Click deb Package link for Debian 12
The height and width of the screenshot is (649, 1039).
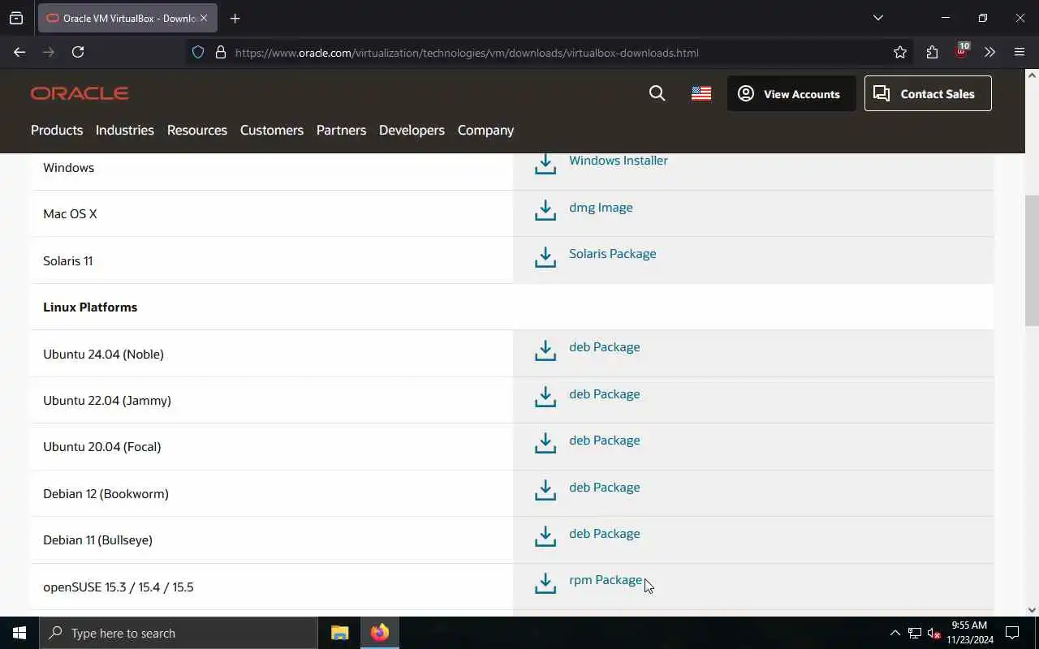tap(605, 488)
